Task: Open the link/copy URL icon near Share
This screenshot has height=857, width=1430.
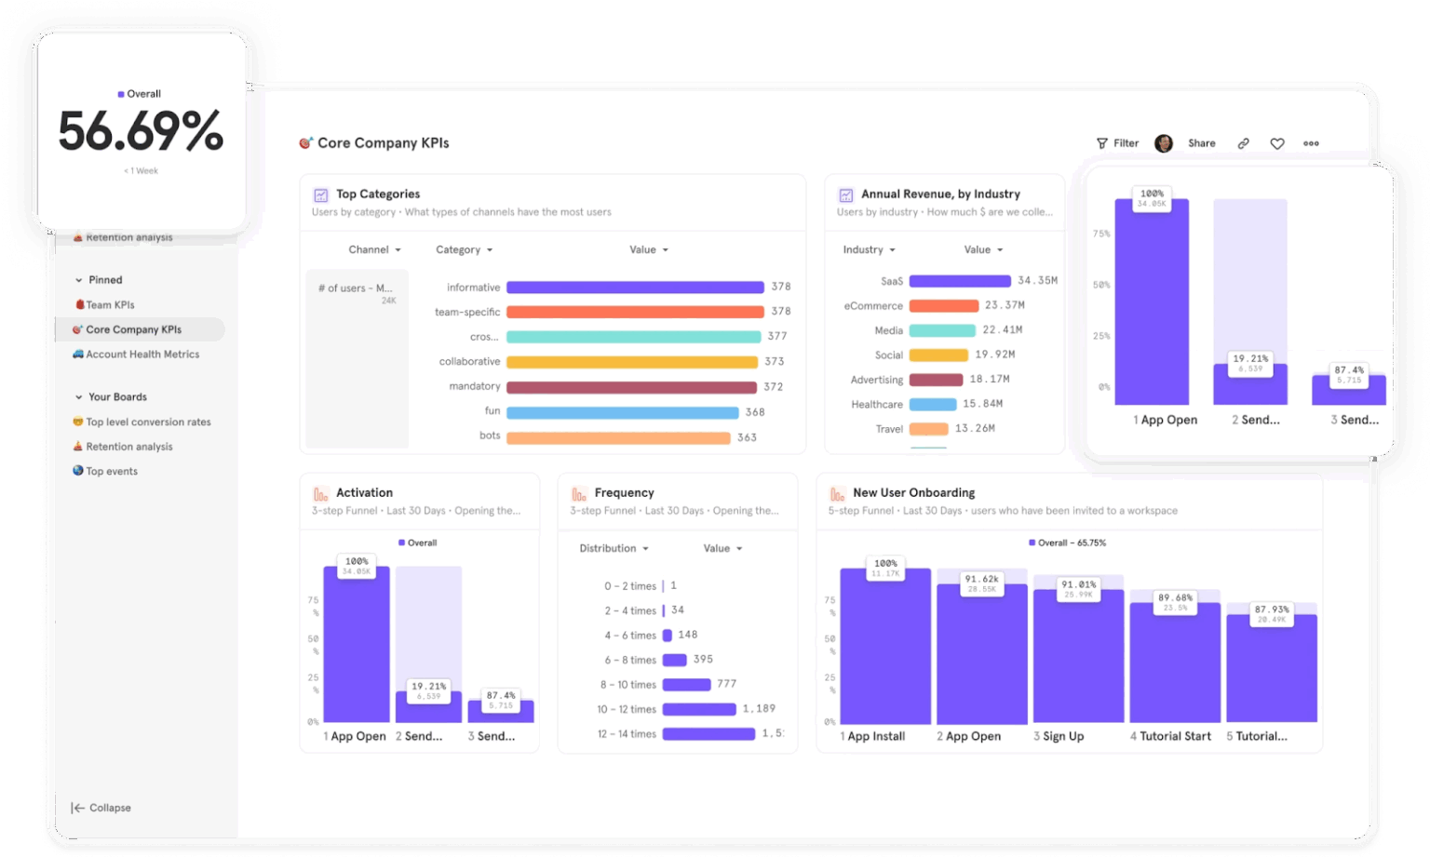Action: [1243, 142]
